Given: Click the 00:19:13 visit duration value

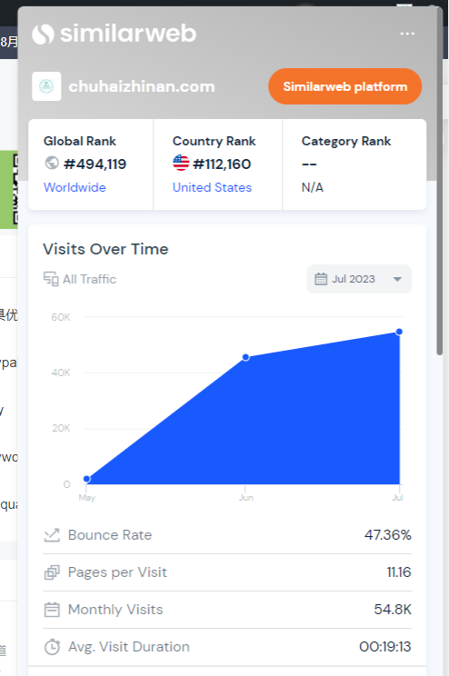Looking at the screenshot, I should pyautogui.click(x=385, y=647).
